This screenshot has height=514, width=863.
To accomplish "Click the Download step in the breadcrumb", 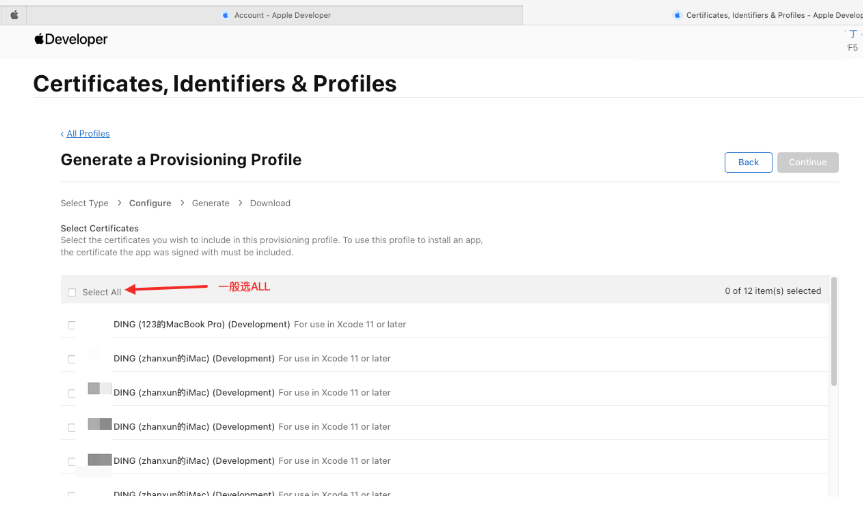I will pyautogui.click(x=270, y=203).
